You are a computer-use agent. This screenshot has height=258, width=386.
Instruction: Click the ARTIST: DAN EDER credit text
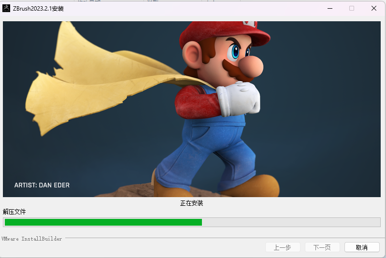click(42, 185)
